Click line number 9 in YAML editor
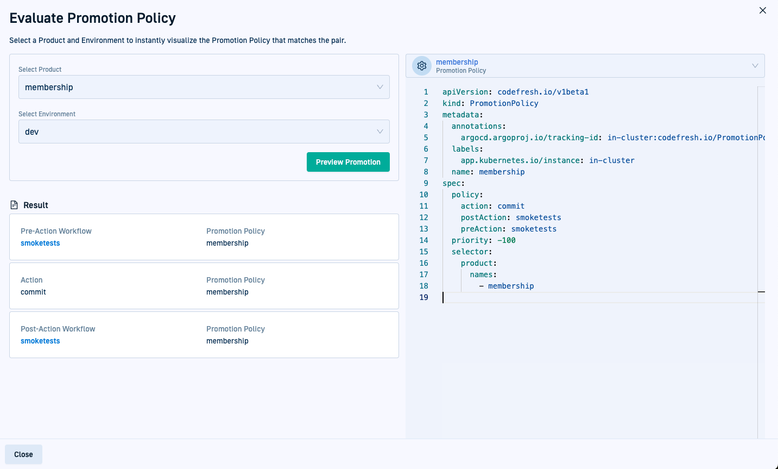The height and width of the screenshot is (469, 778). 426,183
